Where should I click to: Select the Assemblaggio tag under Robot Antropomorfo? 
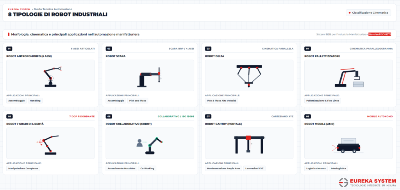pos(16,101)
